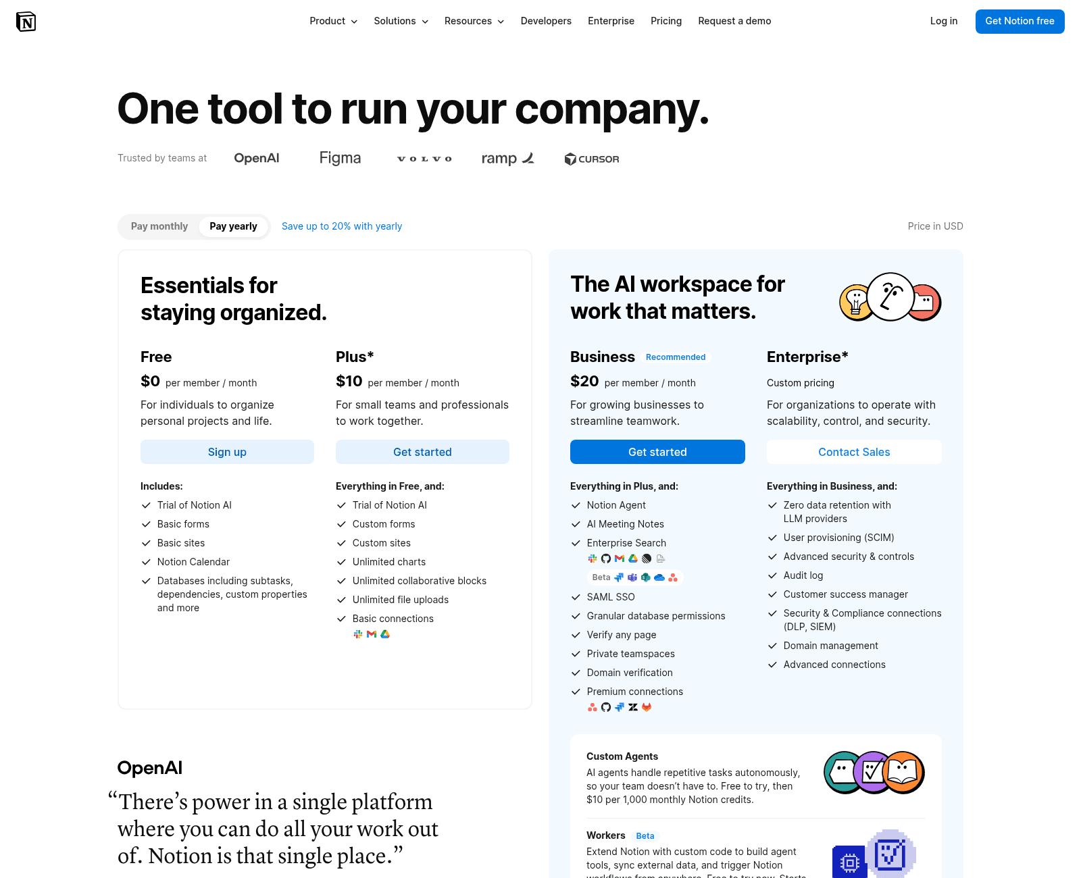Image resolution: width=1081 pixels, height=878 pixels.
Task: Click 'Notion Calendar' in Free features
Action: [x=193, y=562]
